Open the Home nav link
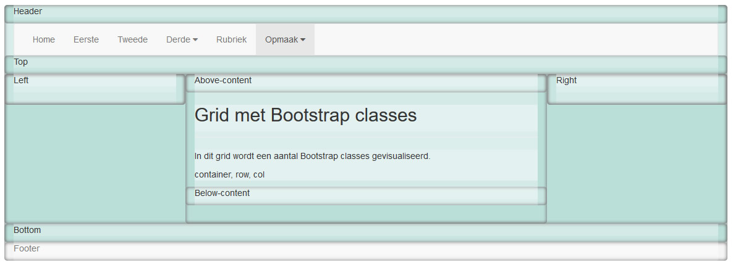Image resolution: width=733 pixels, height=265 pixels. click(43, 39)
